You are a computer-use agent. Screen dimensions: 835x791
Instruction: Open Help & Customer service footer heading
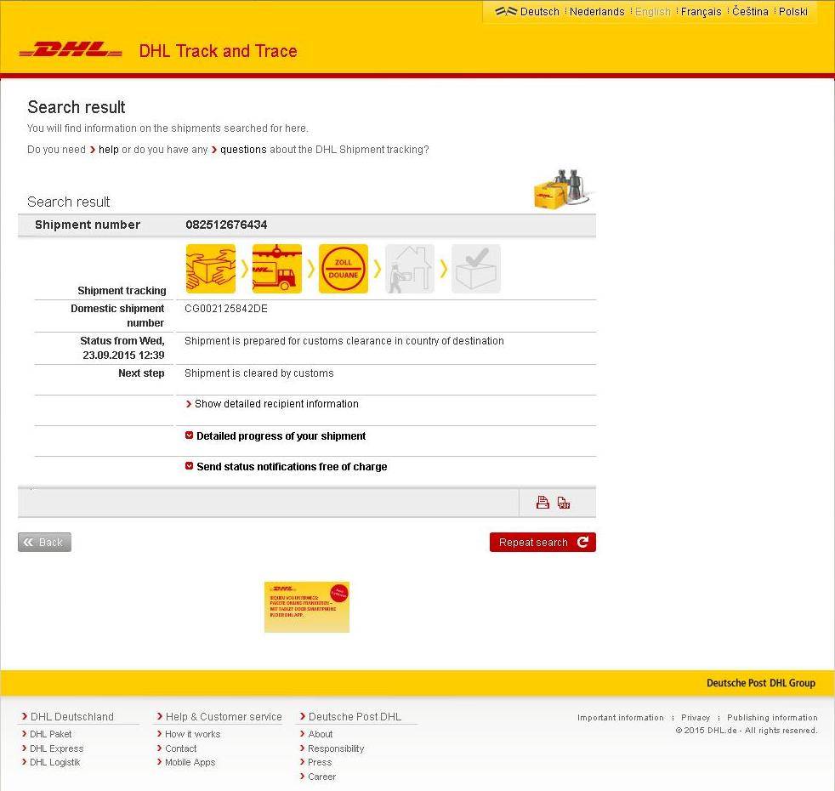pos(224,717)
